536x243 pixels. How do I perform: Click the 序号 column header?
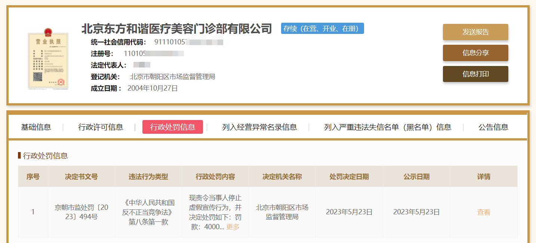33,176
